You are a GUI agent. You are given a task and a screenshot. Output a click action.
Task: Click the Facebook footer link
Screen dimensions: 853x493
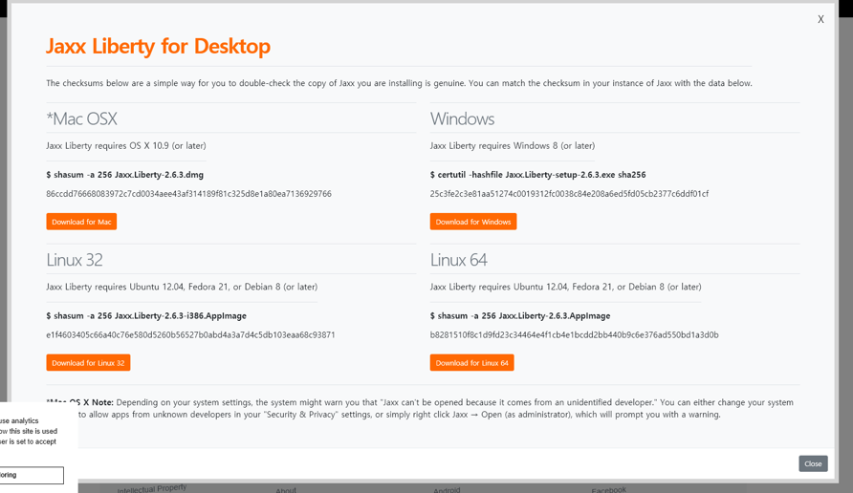(609, 490)
